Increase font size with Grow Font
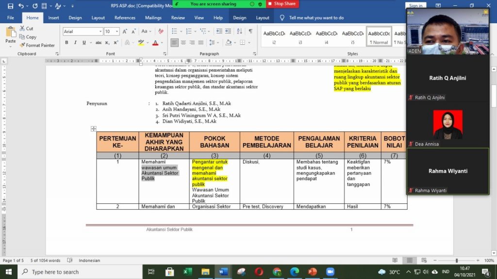Screen dimensions: 497x279 tap(125, 32)
